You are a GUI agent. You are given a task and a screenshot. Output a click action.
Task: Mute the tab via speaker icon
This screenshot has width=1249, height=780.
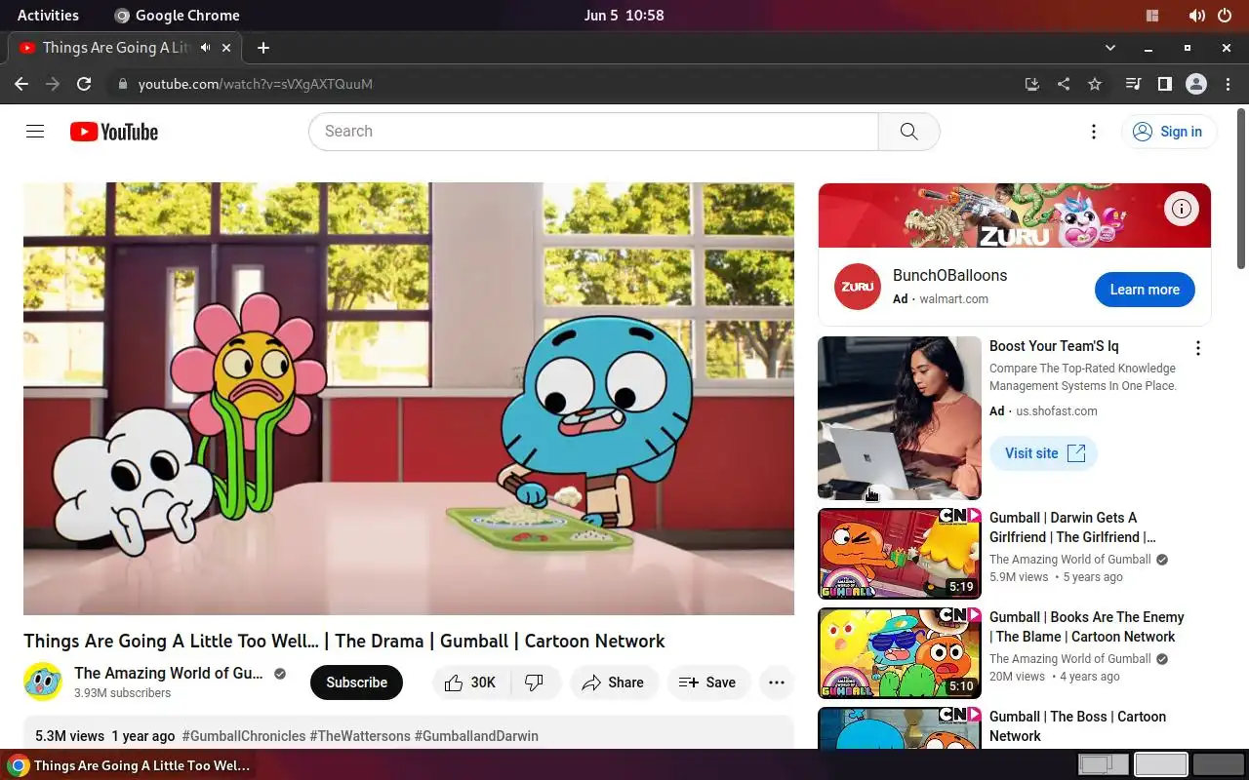pyautogui.click(x=205, y=47)
